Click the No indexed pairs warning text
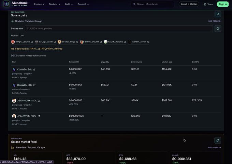The image size is (232, 164). pyautogui.click(x=37, y=49)
